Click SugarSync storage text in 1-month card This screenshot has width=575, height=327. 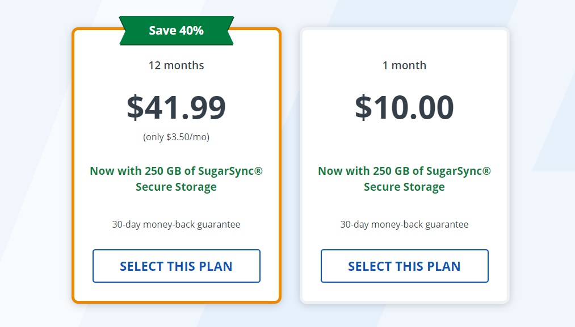405,179
